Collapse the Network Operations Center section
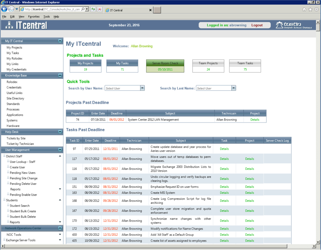The height and width of the screenshot is (250, 321). 60,228
